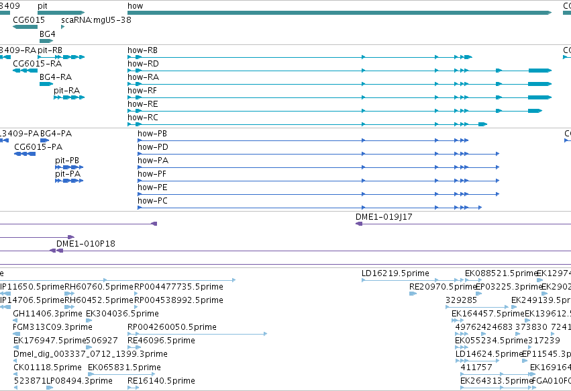Screen dimensions: 571x391
Task: Select transcript how-RD
Action: point(340,71)
